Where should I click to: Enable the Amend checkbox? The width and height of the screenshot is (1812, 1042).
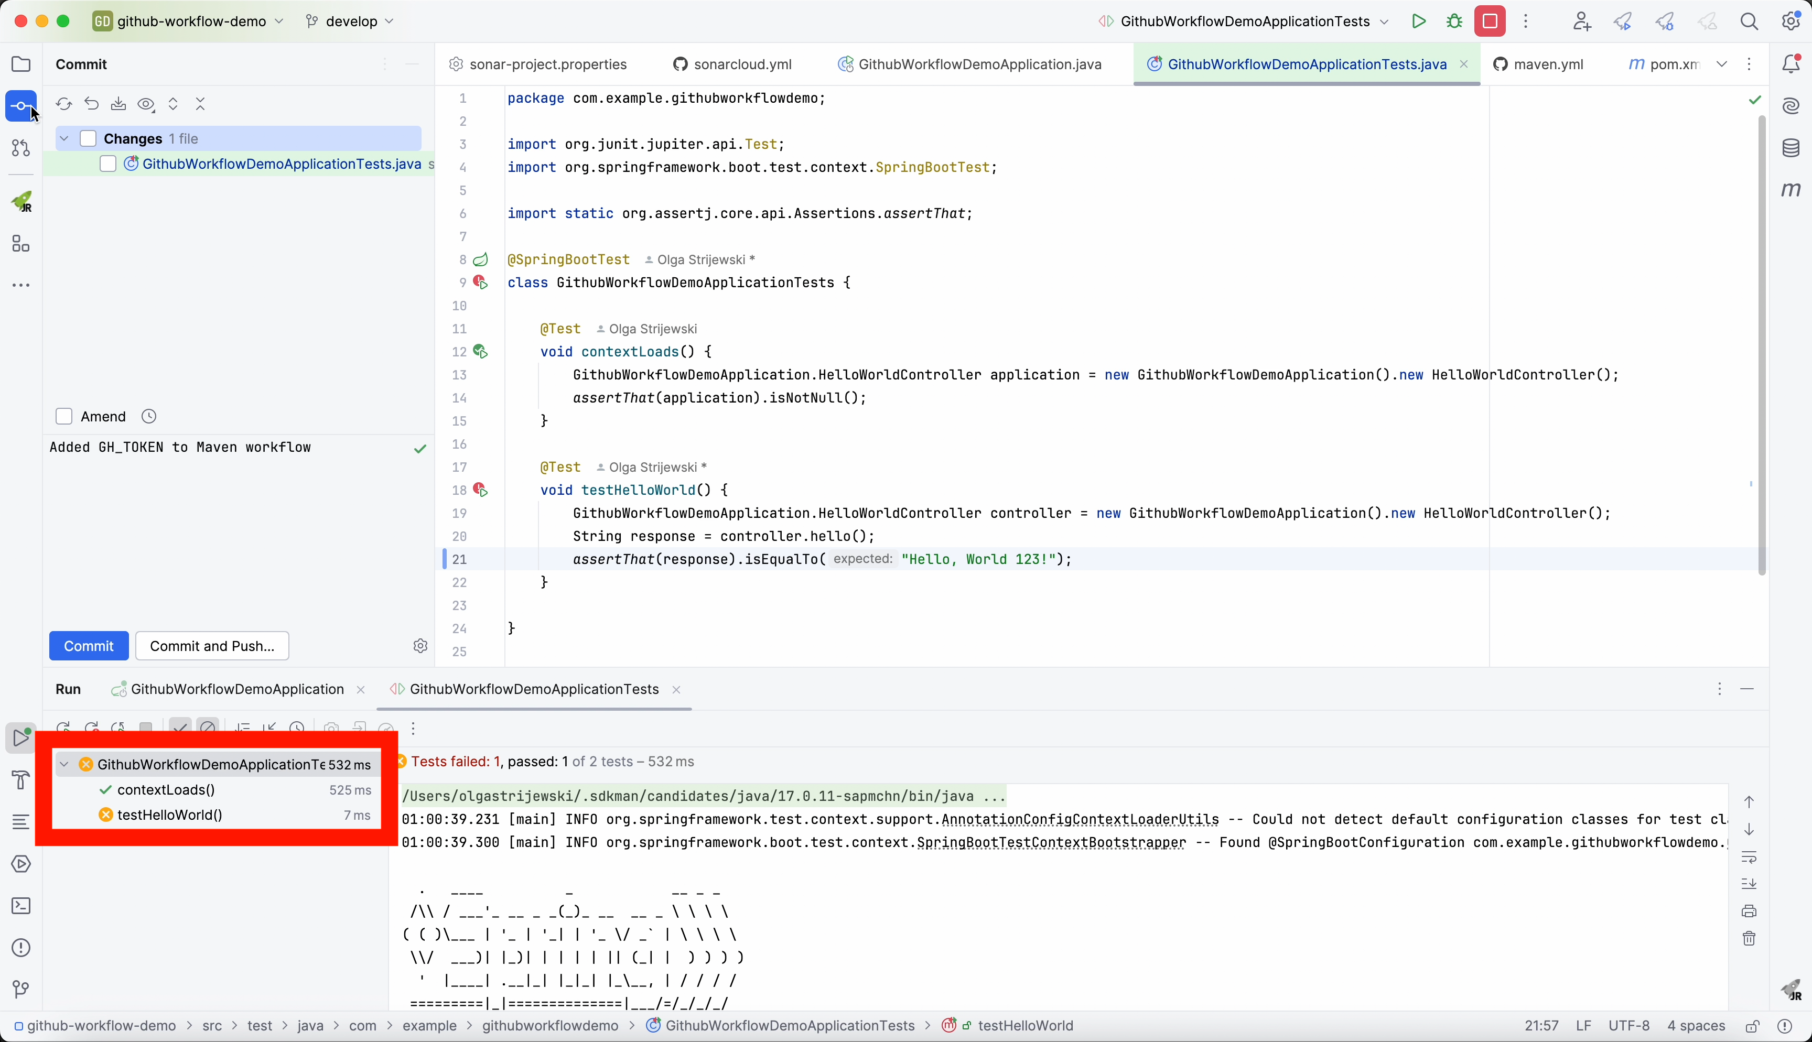click(x=63, y=417)
